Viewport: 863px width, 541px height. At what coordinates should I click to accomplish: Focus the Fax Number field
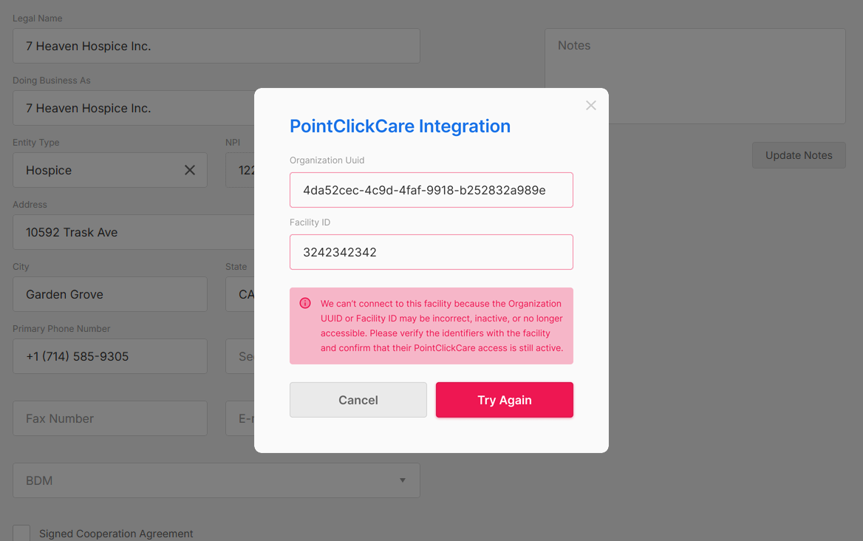[110, 418]
